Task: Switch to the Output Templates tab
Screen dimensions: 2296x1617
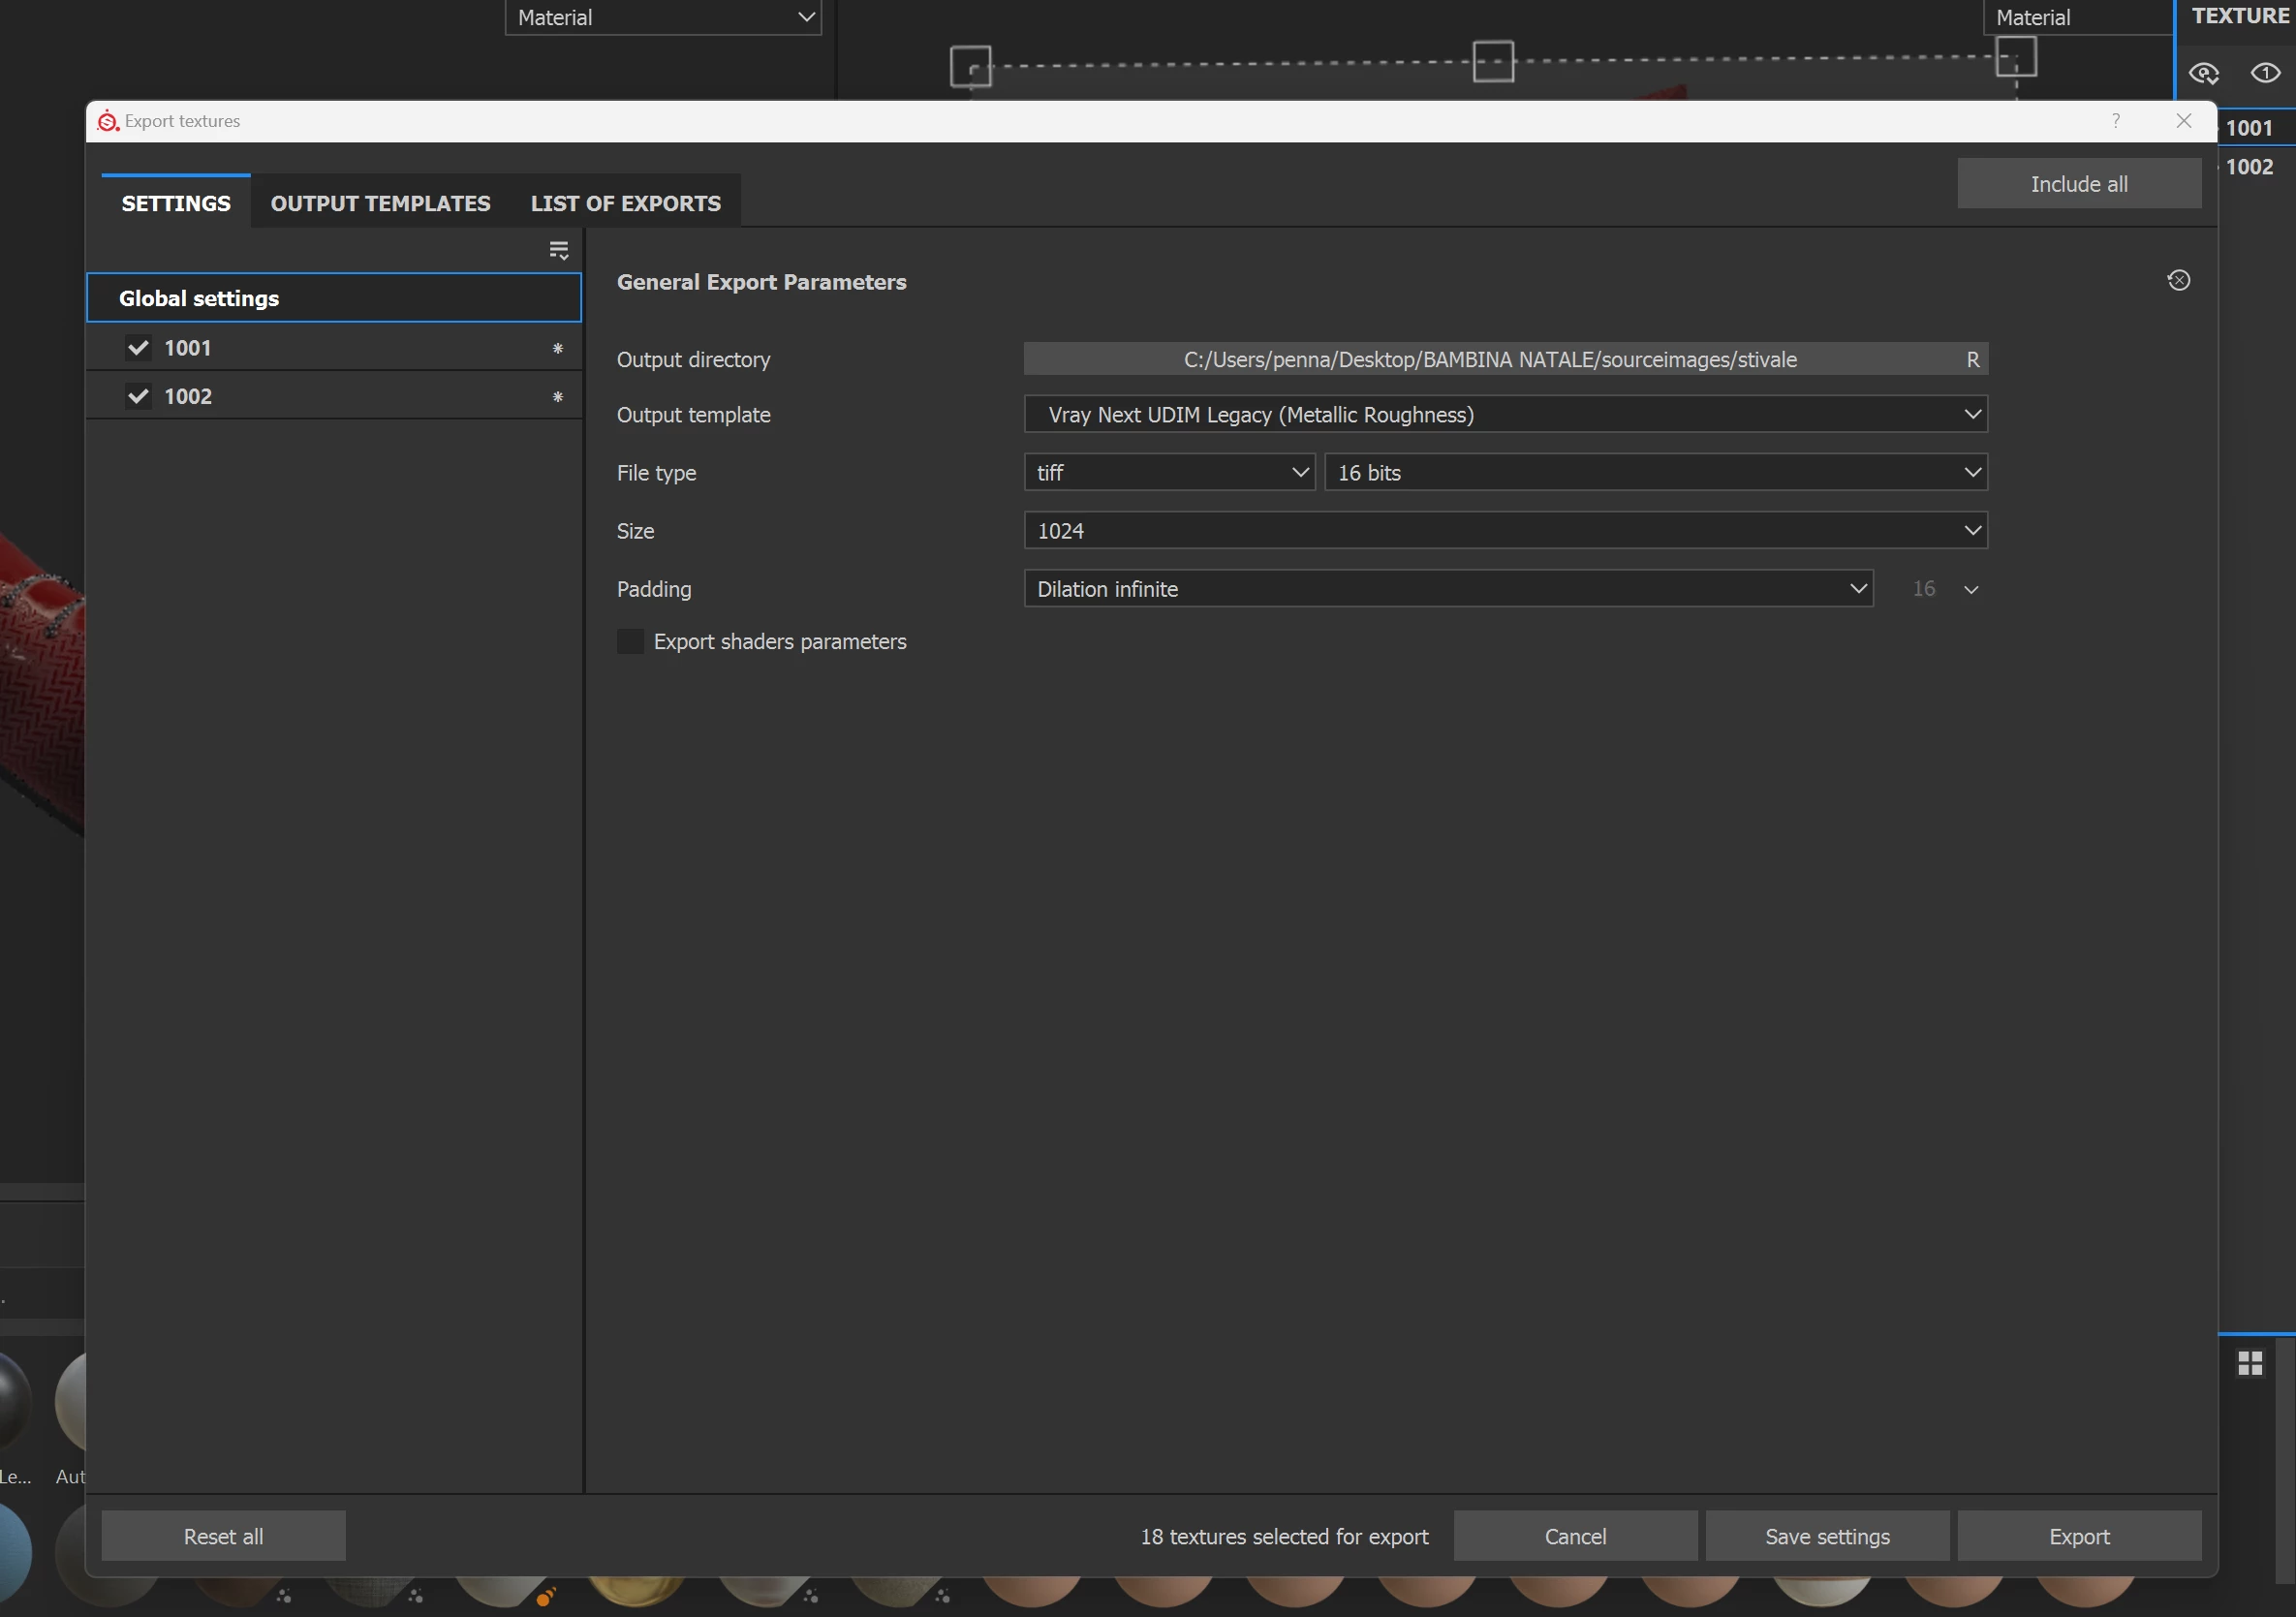Action: click(380, 203)
